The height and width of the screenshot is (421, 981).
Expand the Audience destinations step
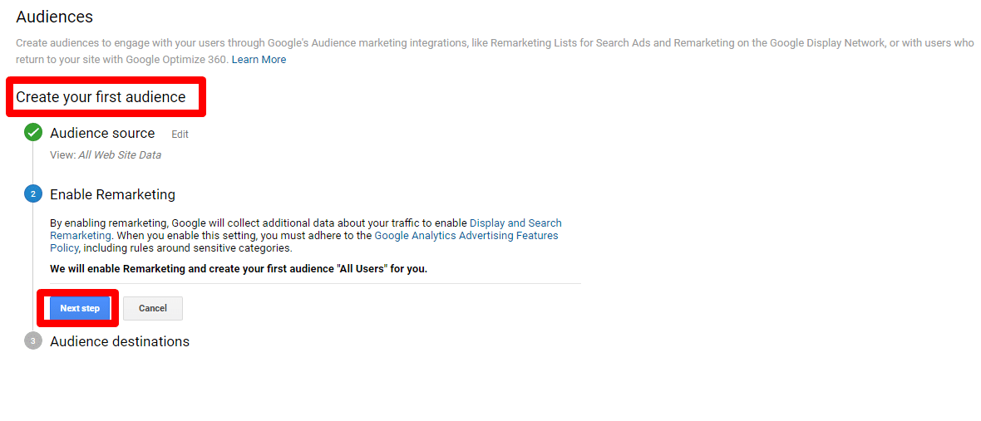tap(120, 341)
